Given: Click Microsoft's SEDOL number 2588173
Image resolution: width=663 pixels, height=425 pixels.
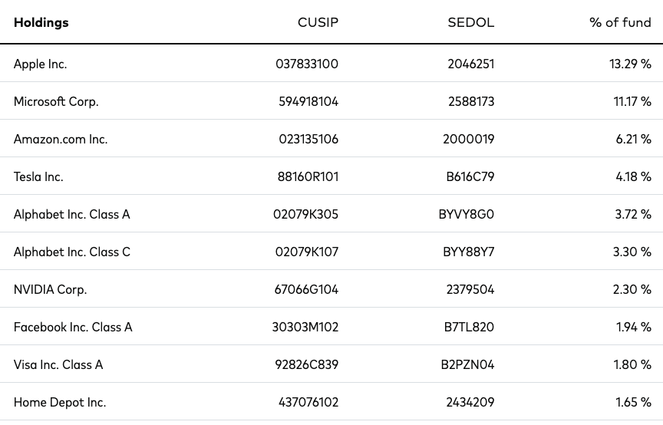Looking at the screenshot, I should point(471,101).
